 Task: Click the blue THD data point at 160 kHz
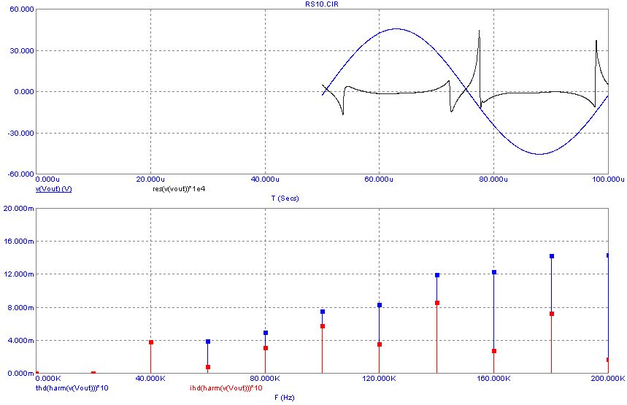click(494, 272)
